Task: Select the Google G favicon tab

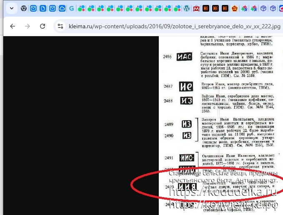Action: [x=72, y=8]
